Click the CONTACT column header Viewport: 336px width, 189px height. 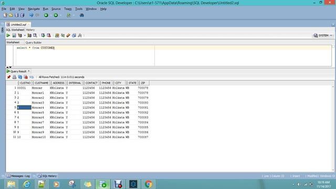[91, 83]
